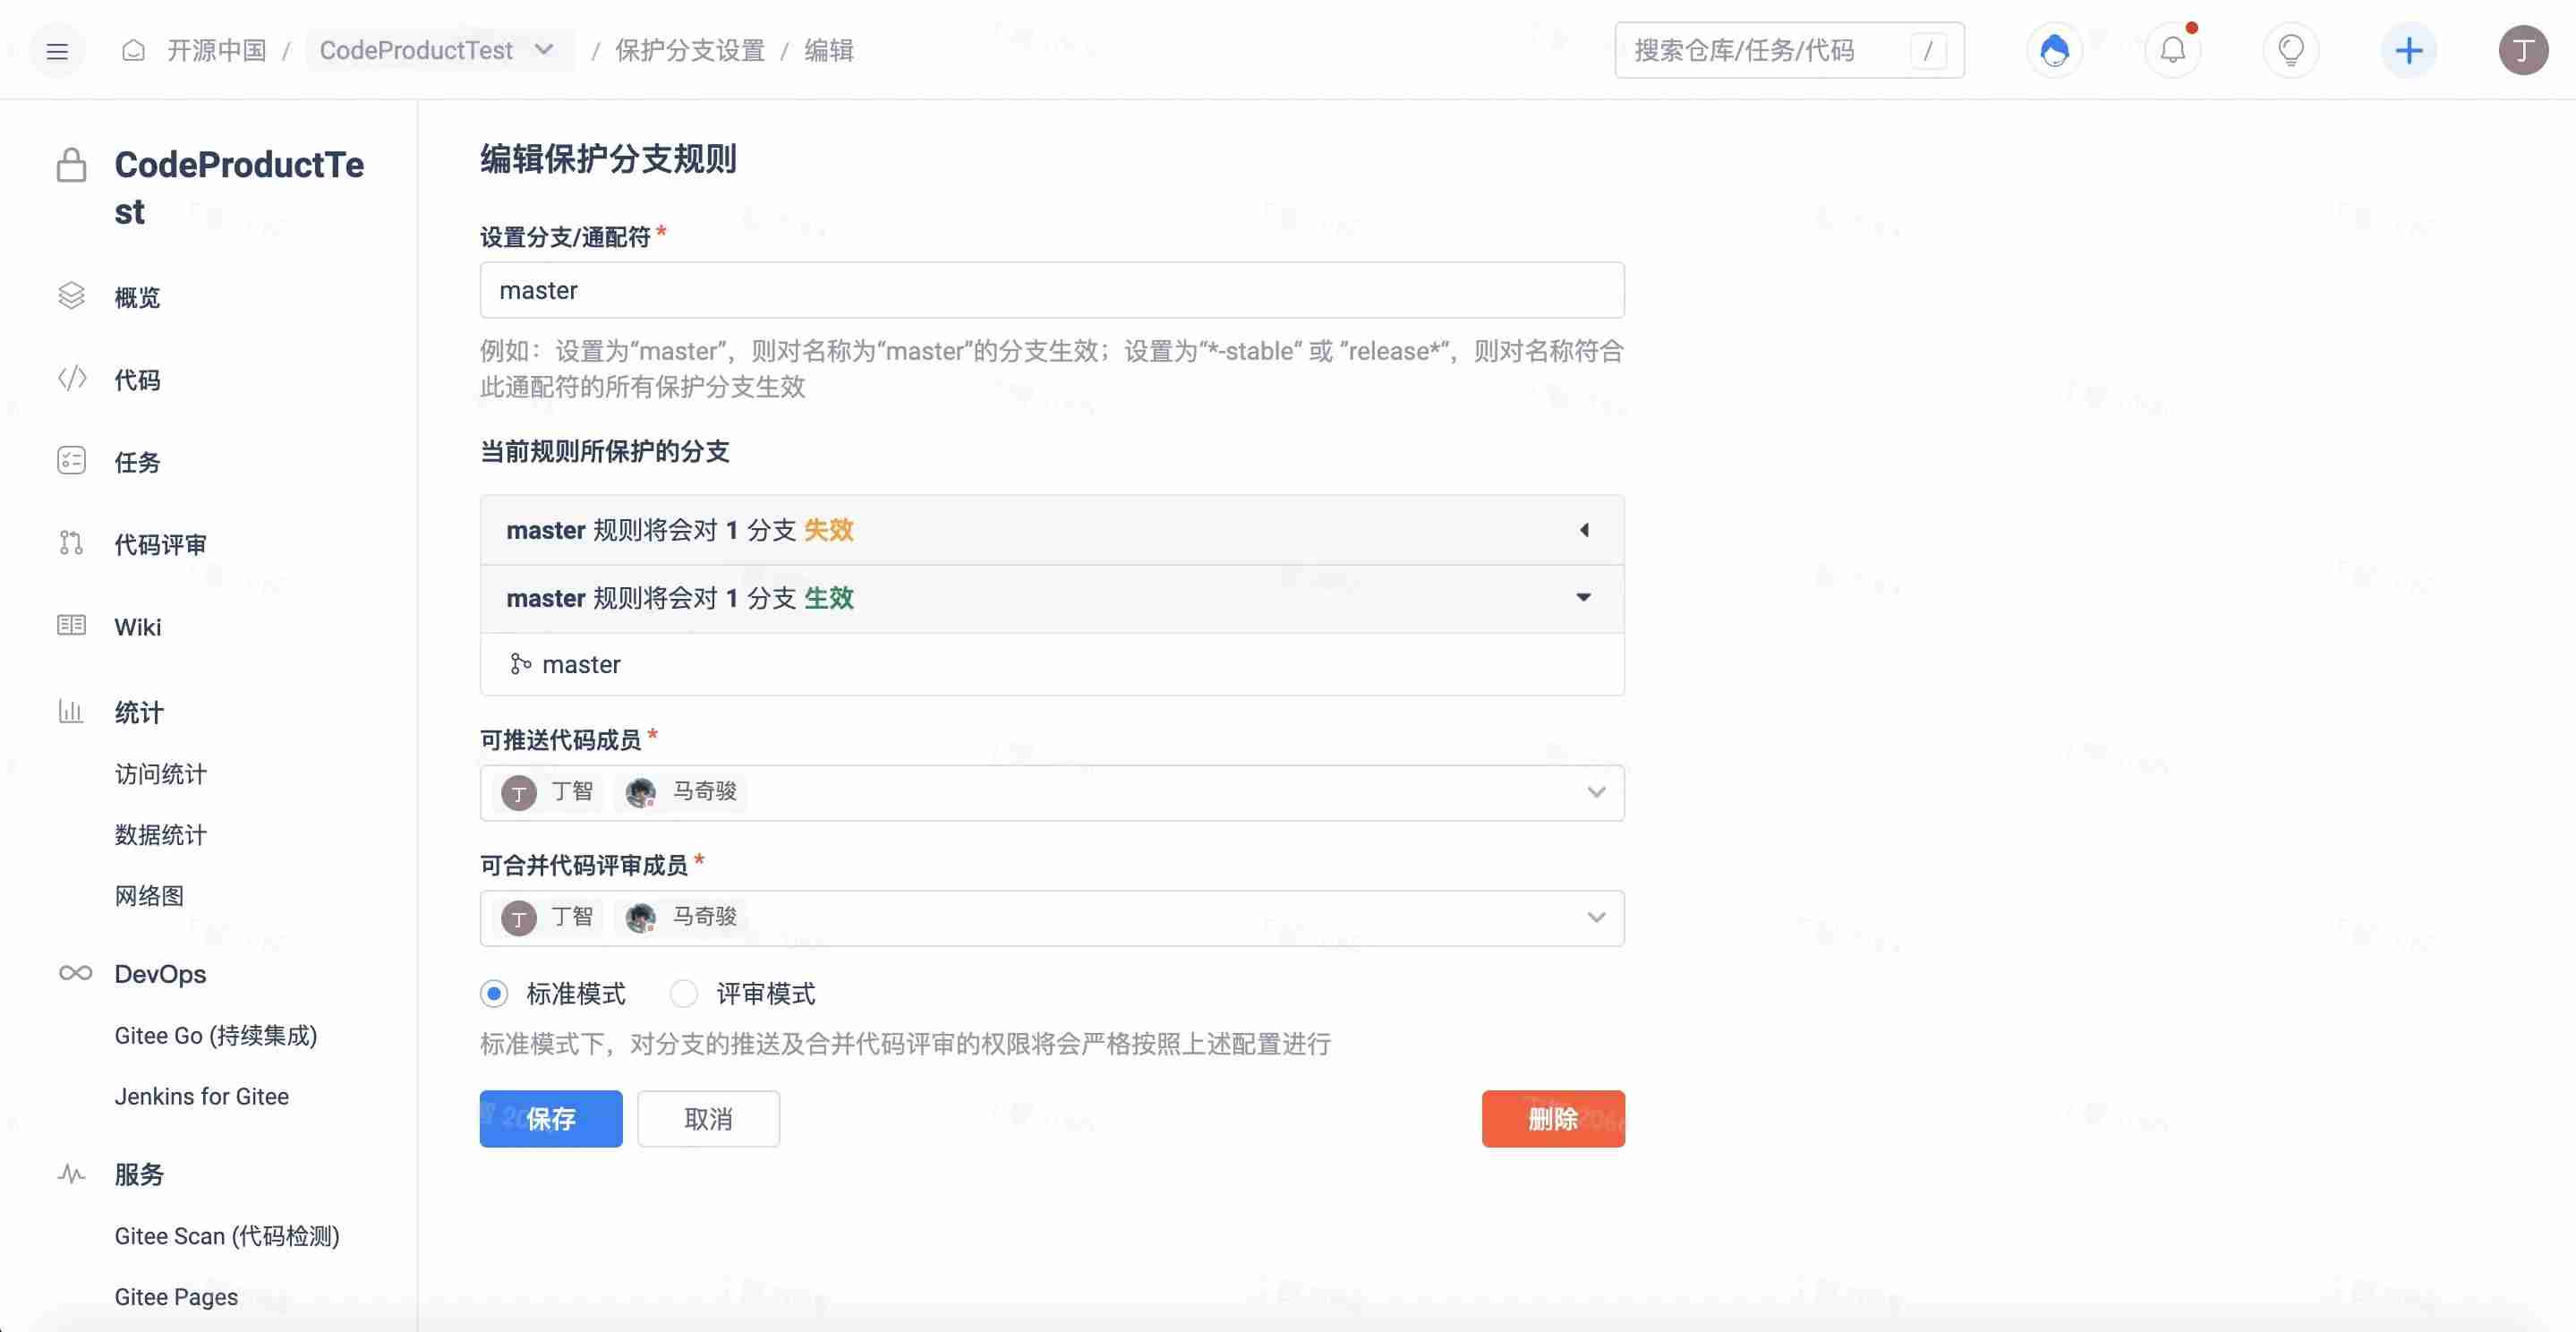2576x1332 pixels.
Task: Click the slash shortcut key in search
Action: pos(1927,50)
